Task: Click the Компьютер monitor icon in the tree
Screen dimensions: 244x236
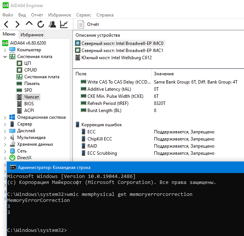Action: [x=12, y=50]
